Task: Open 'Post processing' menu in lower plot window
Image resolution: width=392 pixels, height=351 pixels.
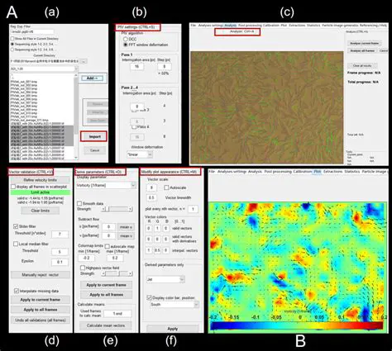Action: 278,172
